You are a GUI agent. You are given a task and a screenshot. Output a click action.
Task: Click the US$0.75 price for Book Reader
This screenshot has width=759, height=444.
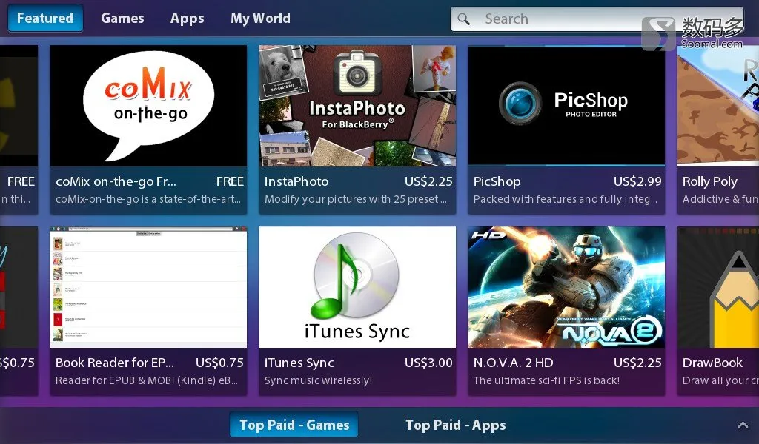pos(219,363)
